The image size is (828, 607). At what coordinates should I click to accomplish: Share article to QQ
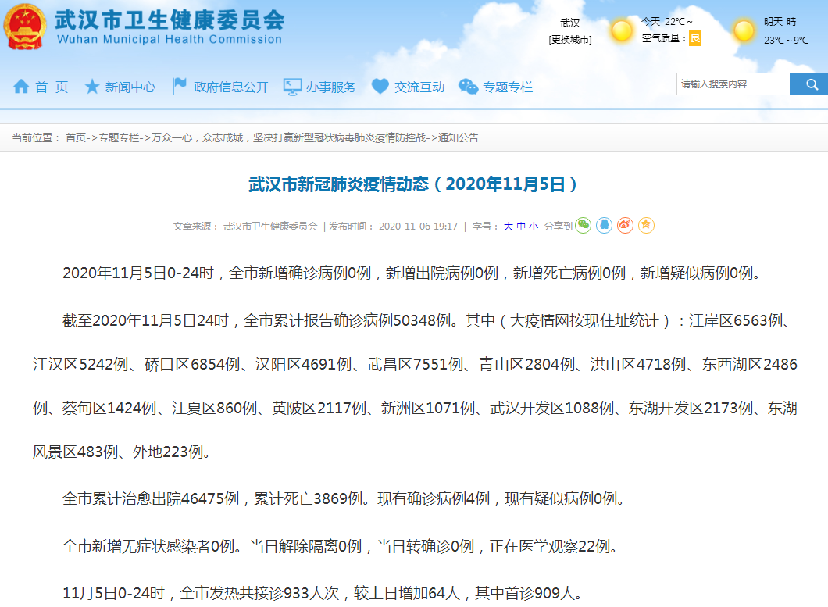(605, 226)
